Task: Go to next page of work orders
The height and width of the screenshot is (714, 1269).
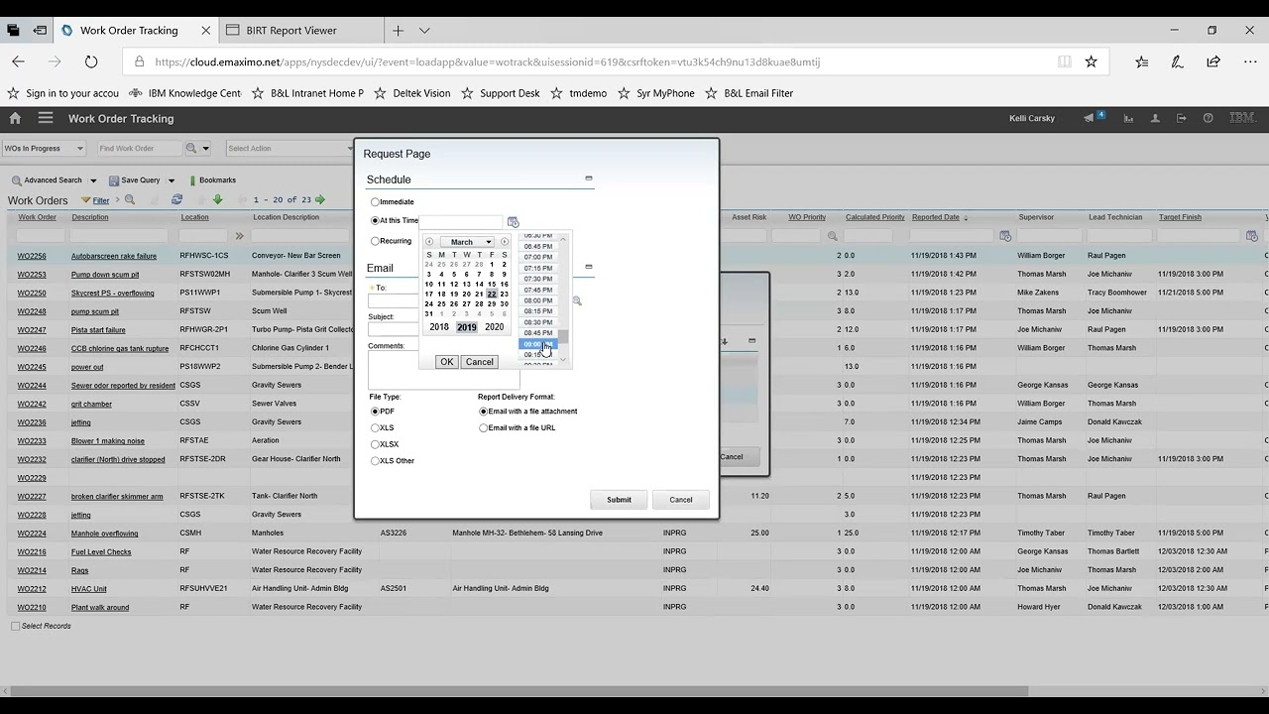Action: point(320,199)
